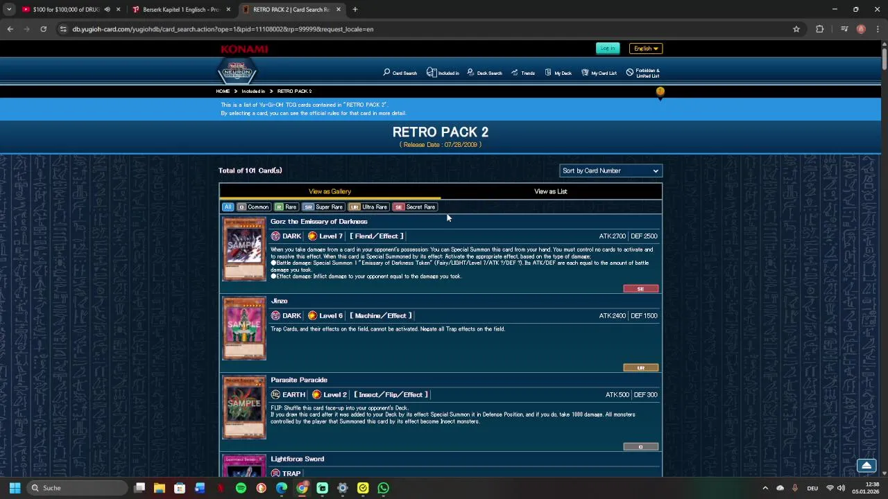
Task: Filter the card list by Common rarity
Action: (x=253, y=207)
